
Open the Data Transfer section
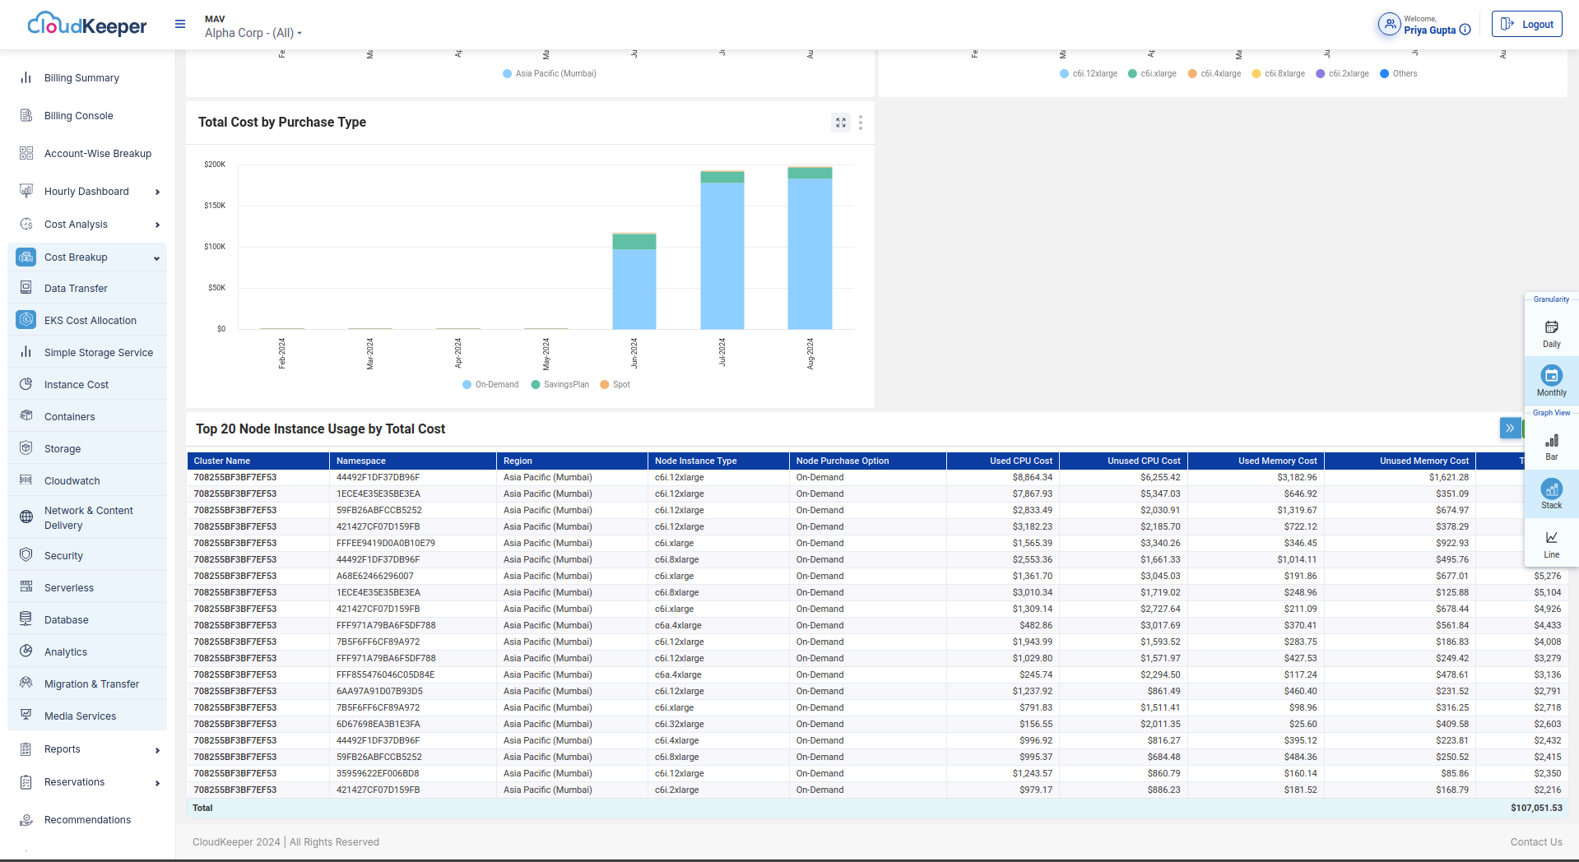point(76,288)
